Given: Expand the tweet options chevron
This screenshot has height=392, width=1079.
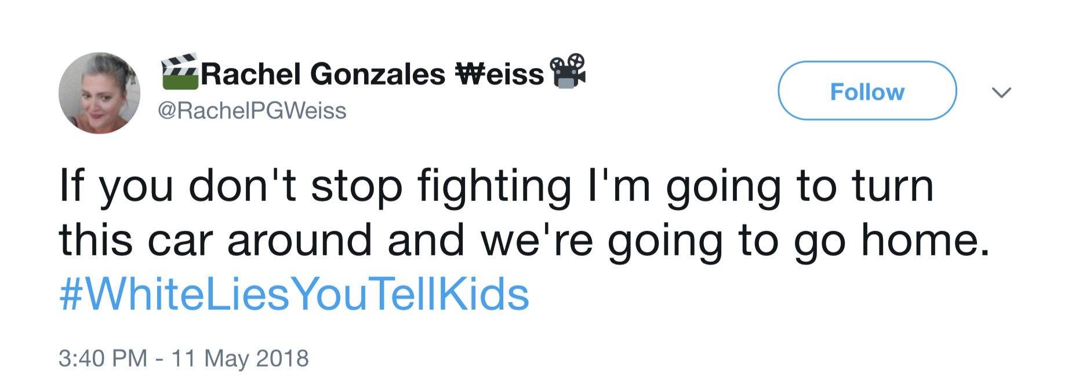Looking at the screenshot, I should tap(1001, 92).
